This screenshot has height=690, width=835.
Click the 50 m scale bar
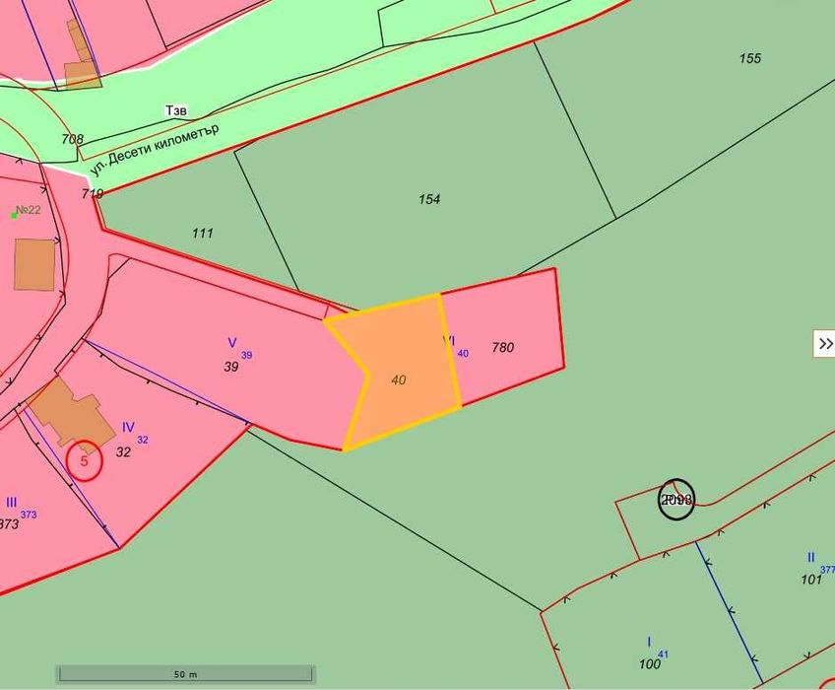tap(186, 674)
